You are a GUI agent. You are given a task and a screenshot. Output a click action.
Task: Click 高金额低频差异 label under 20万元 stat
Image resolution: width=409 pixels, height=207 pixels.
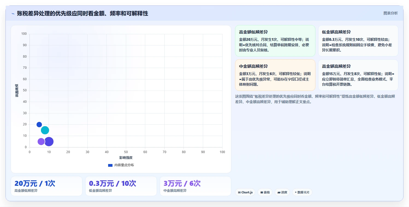click(x=26, y=191)
